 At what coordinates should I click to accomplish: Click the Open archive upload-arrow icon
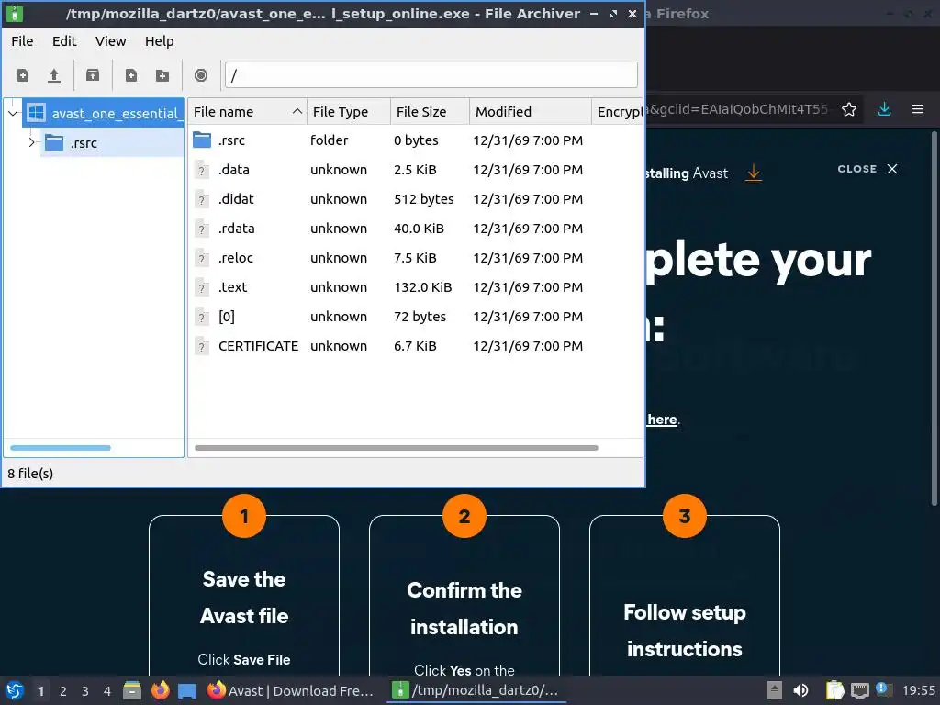tap(54, 75)
